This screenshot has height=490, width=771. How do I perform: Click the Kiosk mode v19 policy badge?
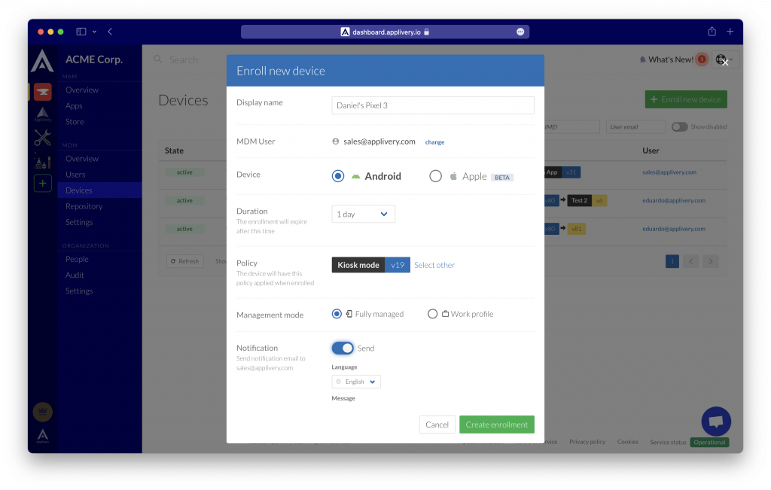pos(370,265)
